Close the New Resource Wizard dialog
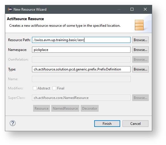 pos(145,9)
